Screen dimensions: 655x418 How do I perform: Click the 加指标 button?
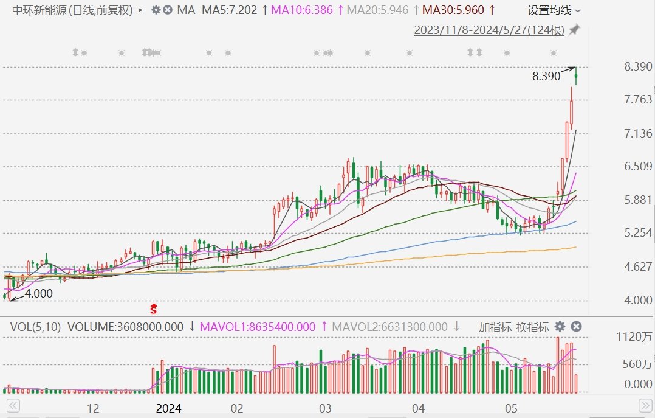pyautogui.click(x=495, y=327)
